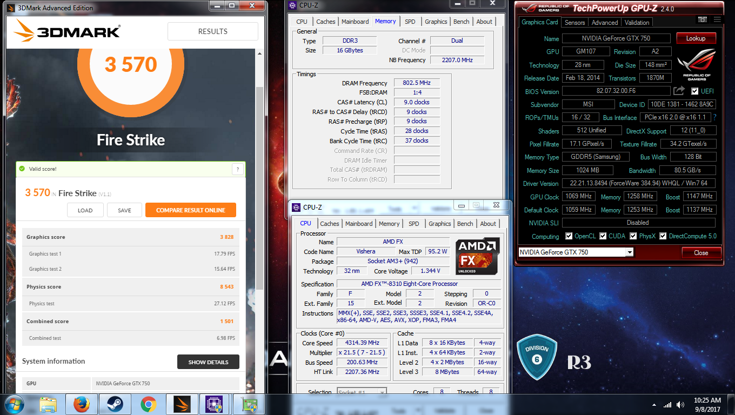Click the SAVE button in 3DMark
Viewport: 735px width, 415px height.
tap(124, 210)
